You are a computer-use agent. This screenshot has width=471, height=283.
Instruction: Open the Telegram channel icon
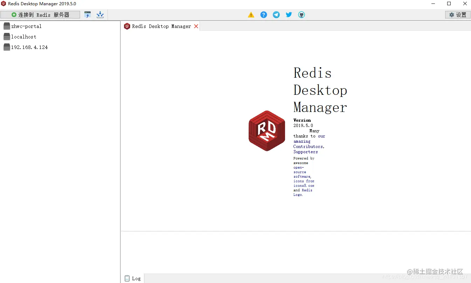tap(276, 15)
